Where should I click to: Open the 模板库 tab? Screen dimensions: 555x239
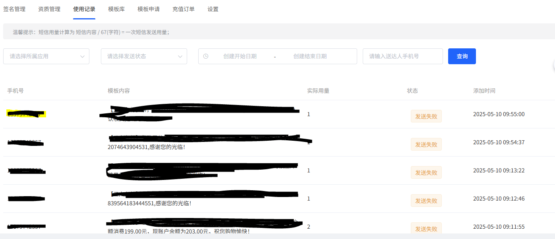(x=116, y=9)
